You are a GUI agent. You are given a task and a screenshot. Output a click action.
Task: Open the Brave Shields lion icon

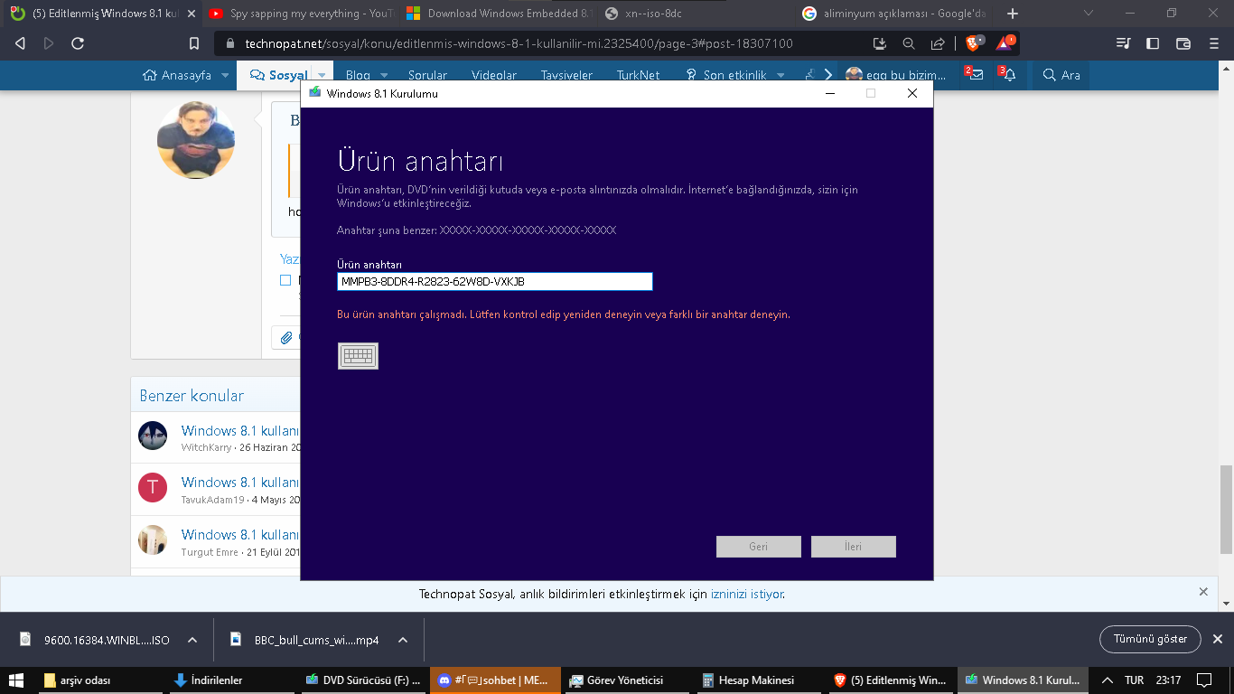974,42
